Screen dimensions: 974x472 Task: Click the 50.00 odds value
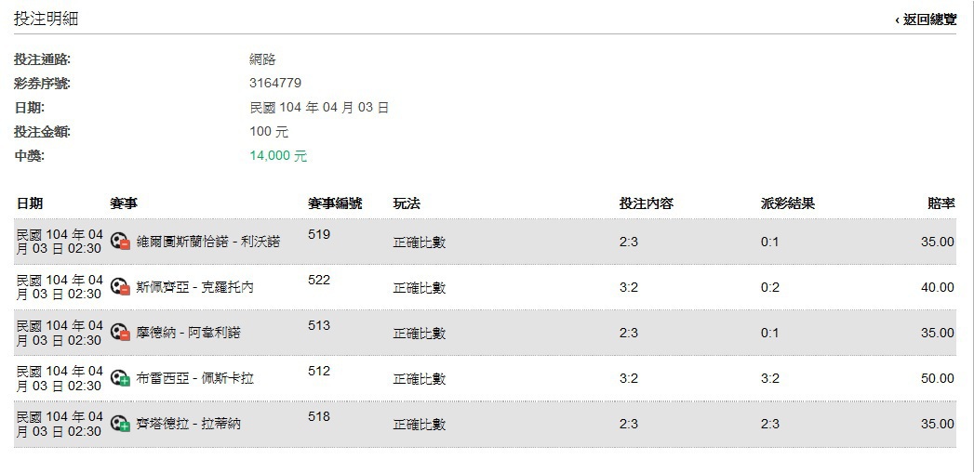937,378
